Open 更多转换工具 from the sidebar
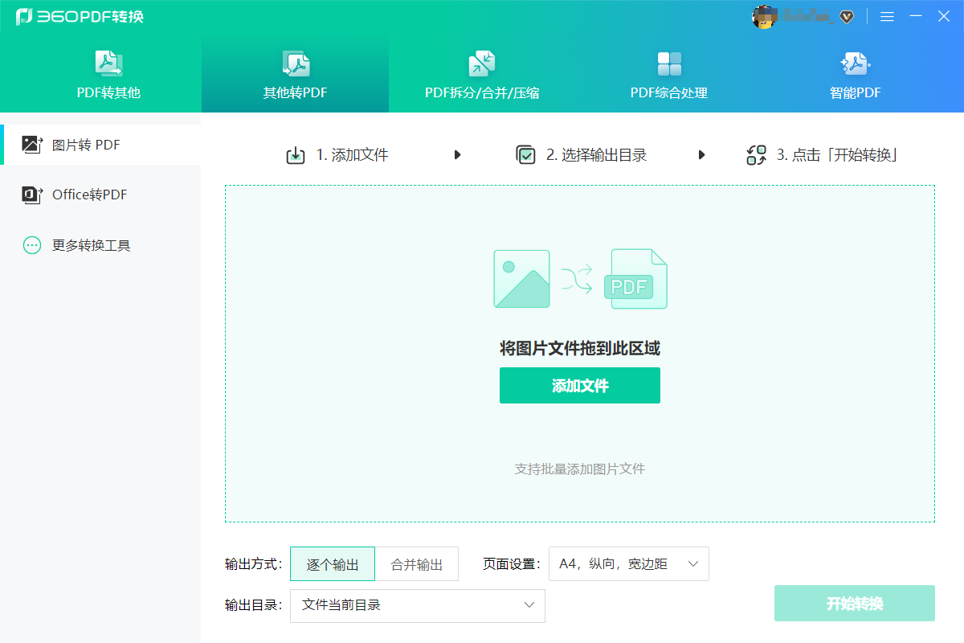The image size is (964, 643). click(34, 244)
